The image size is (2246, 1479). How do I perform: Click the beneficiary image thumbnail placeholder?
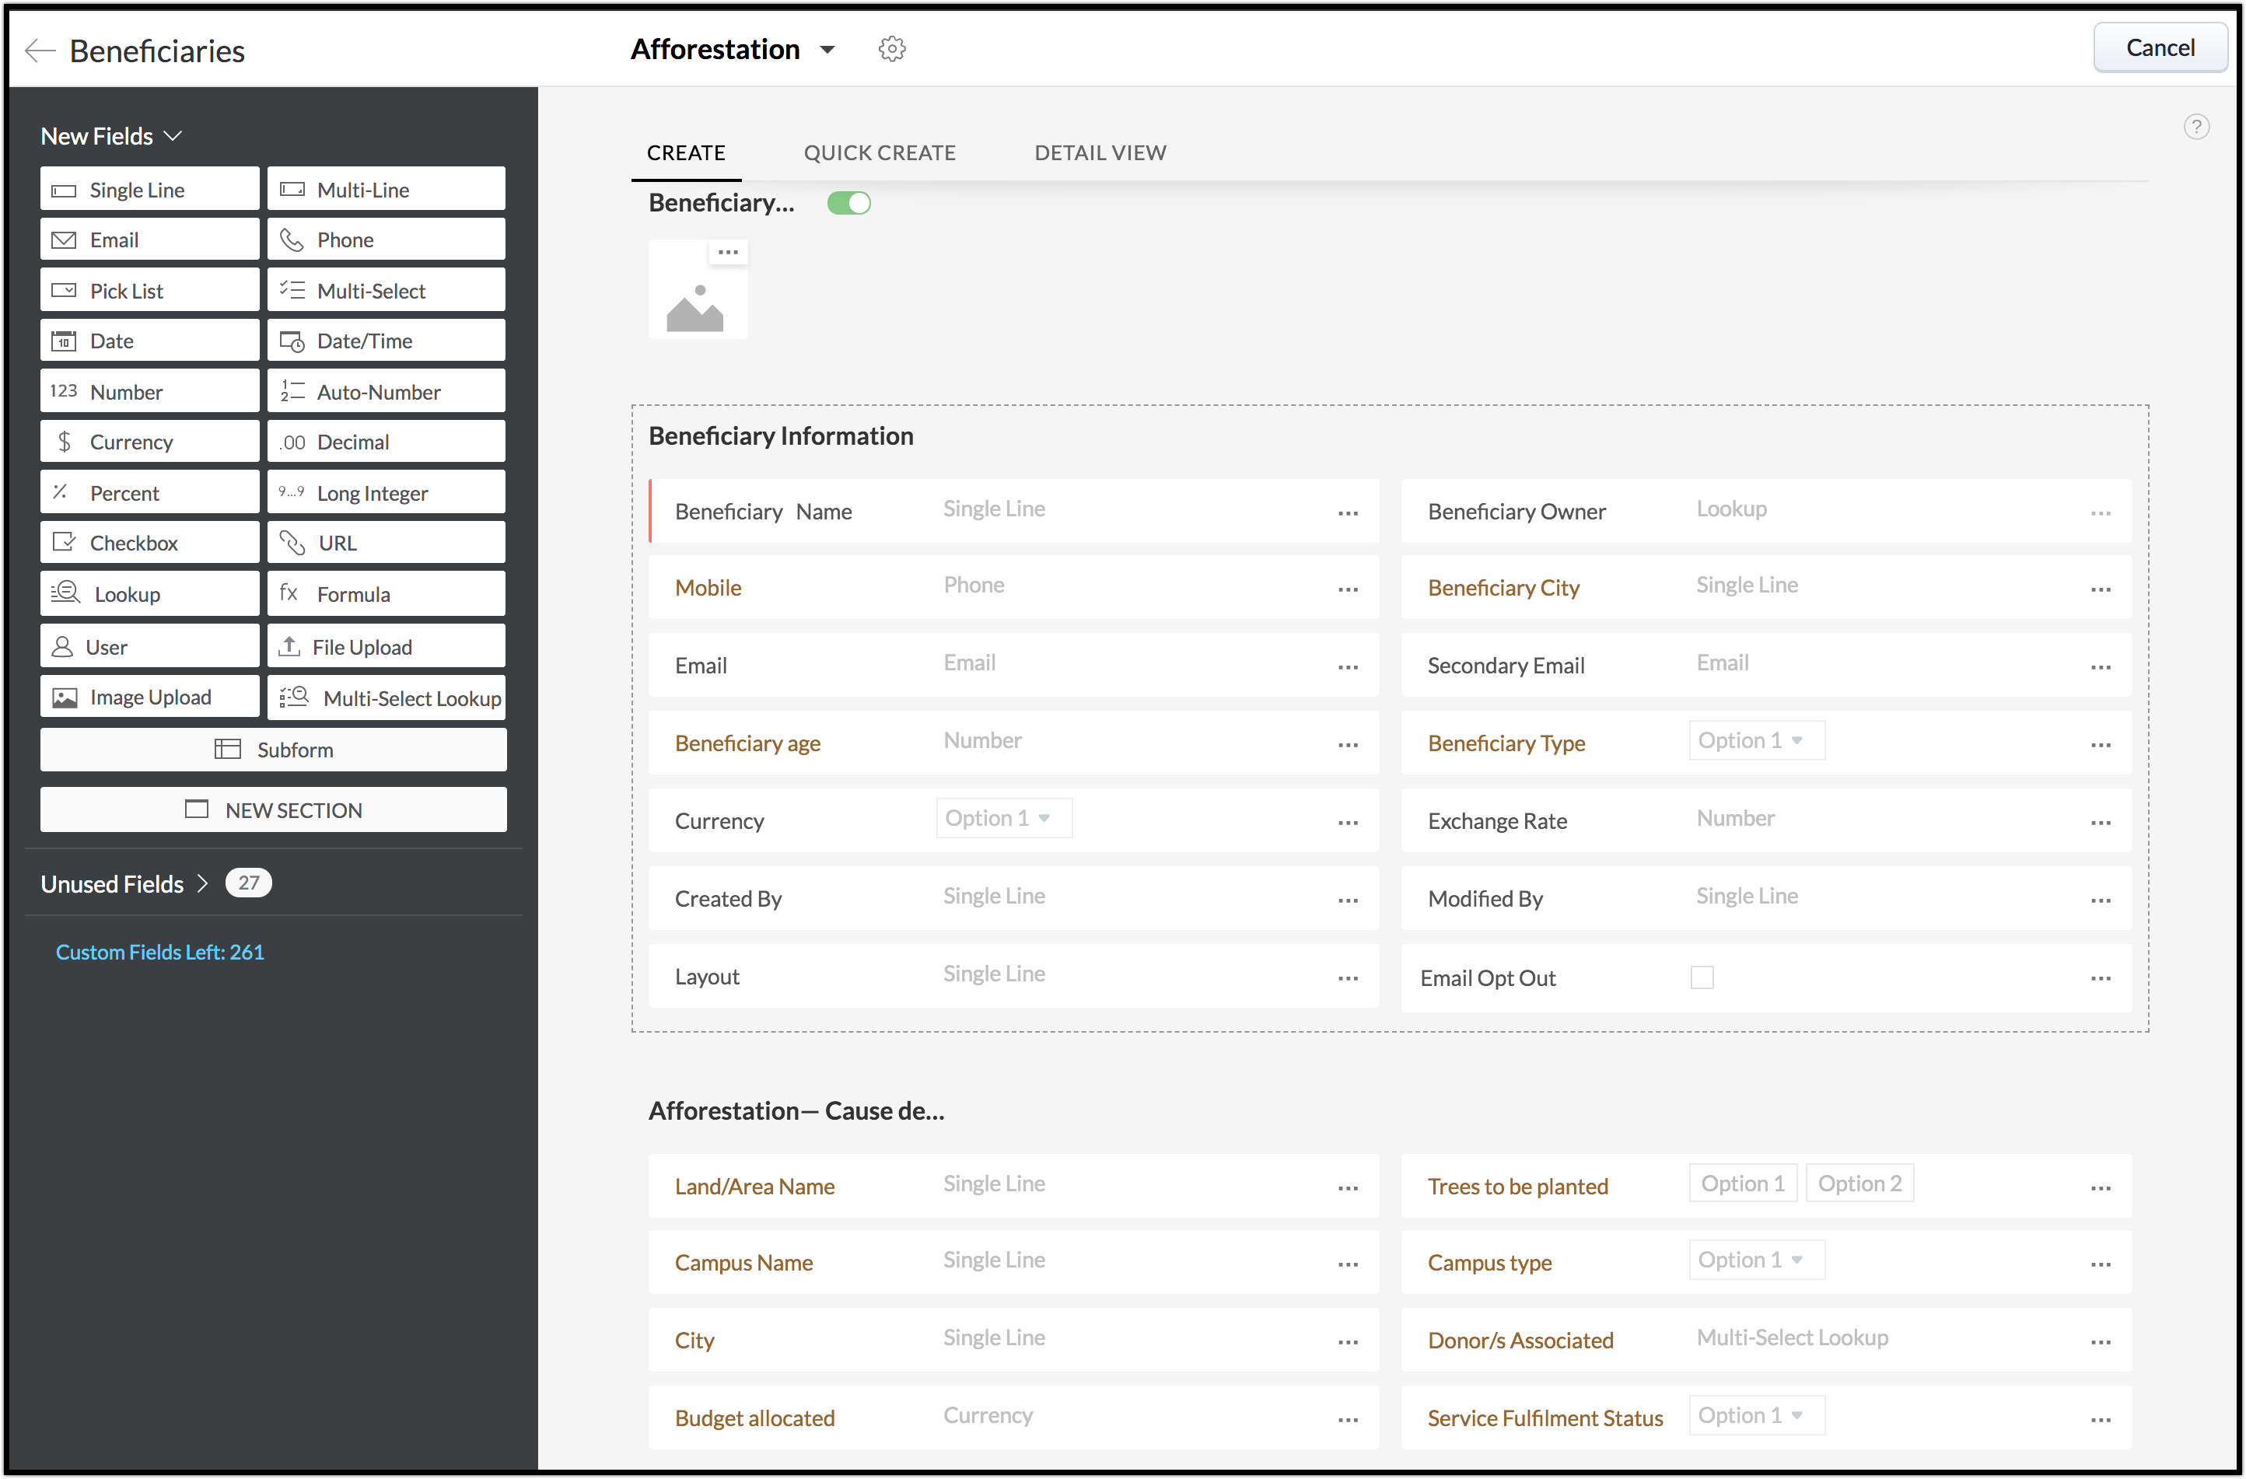697,300
